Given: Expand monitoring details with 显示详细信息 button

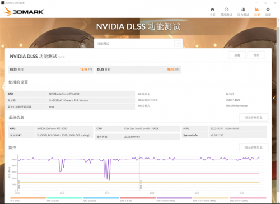Looking at the screenshot, I should 254,147.
